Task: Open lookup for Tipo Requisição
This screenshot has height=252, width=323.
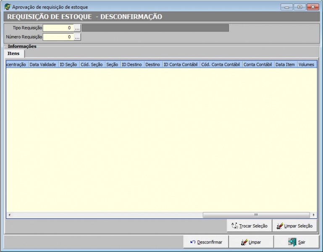Action: (x=77, y=28)
